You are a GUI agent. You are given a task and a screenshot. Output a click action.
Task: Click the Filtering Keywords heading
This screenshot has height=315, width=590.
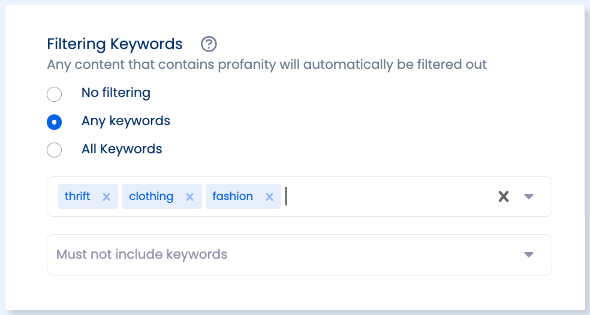115,44
